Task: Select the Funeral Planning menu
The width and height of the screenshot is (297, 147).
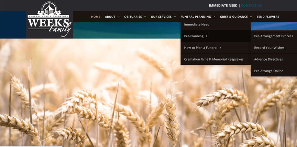Action: 196,17
